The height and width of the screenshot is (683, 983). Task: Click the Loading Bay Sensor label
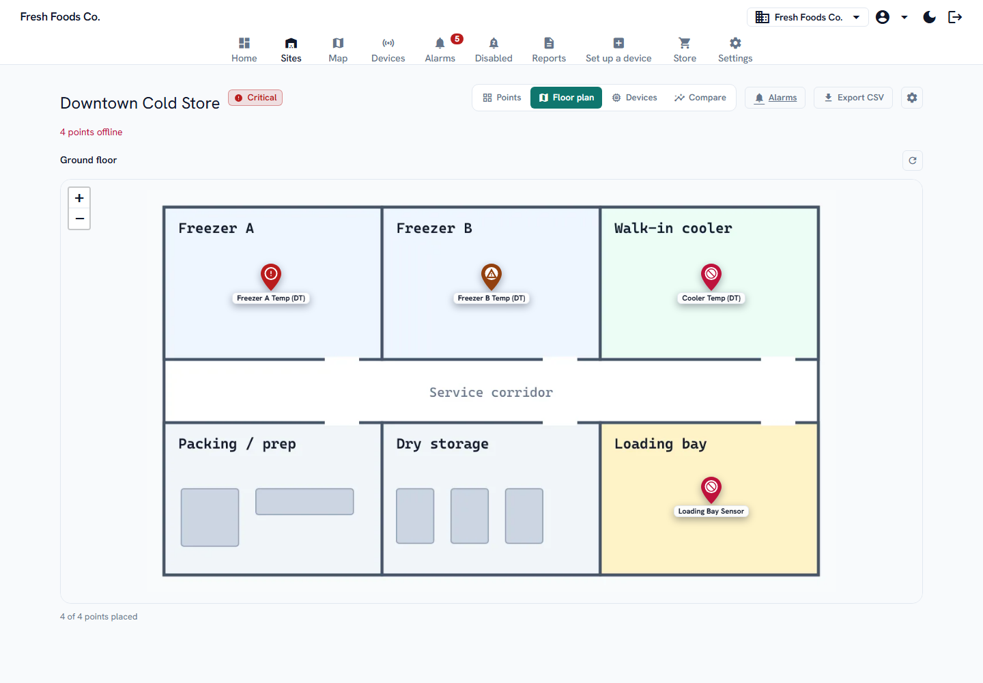711,512
